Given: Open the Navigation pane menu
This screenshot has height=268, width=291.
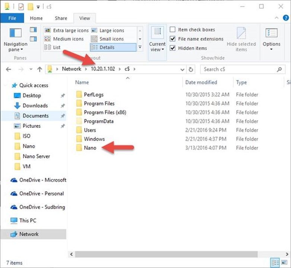Looking at the screenshot, I should pos(15,40).
